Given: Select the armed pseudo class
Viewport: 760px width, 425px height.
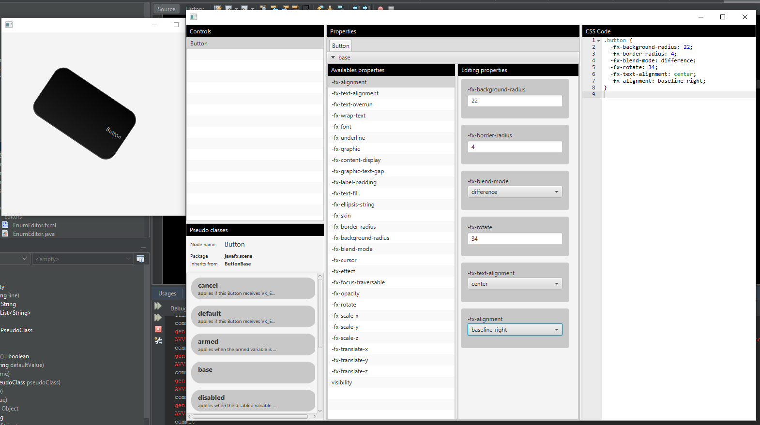Looking at the screenshot, I should (x=253, y=345).
